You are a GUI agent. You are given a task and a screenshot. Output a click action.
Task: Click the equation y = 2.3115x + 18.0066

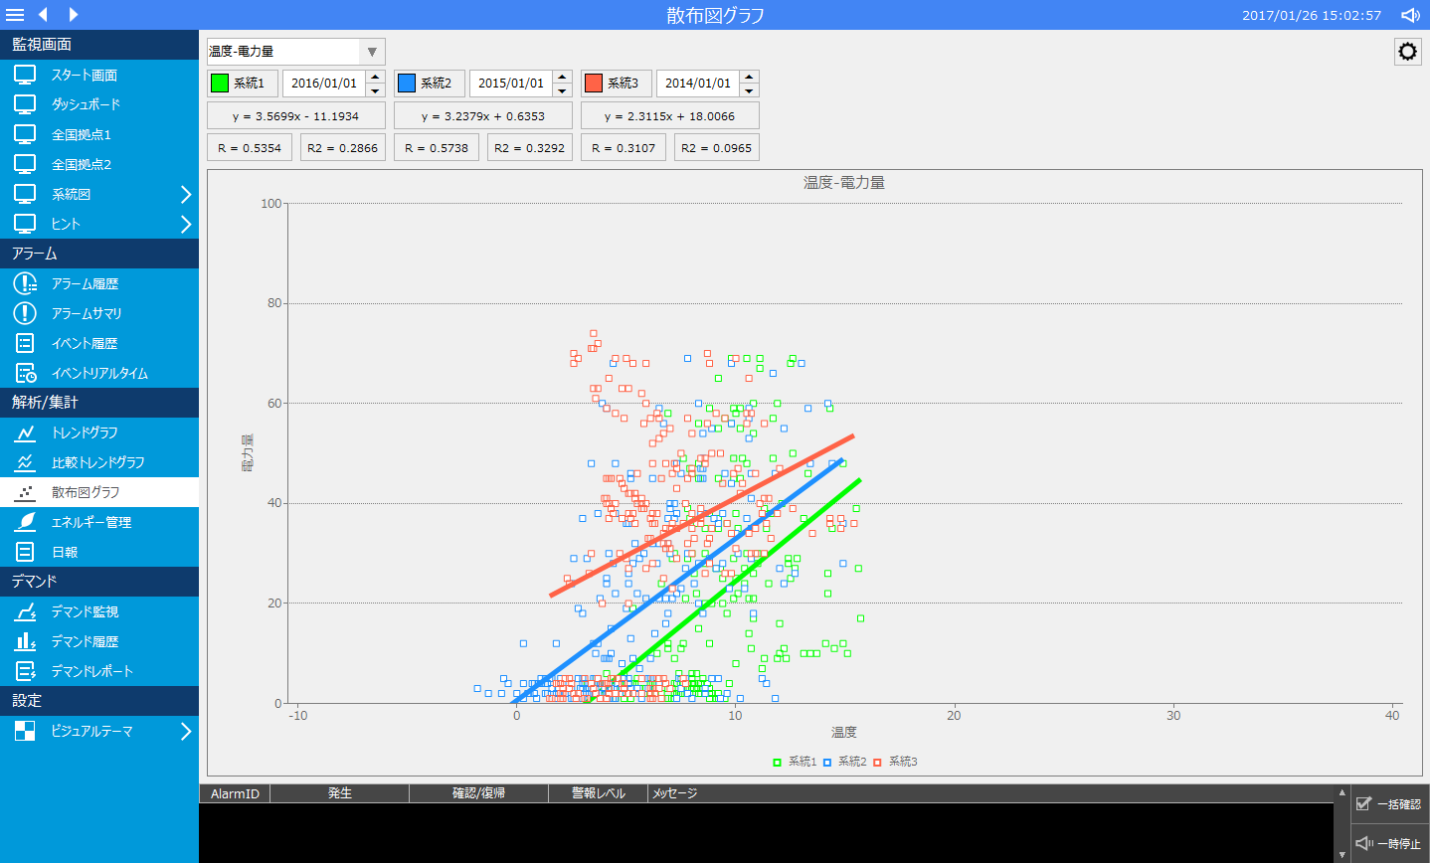[x=669, y=115]
